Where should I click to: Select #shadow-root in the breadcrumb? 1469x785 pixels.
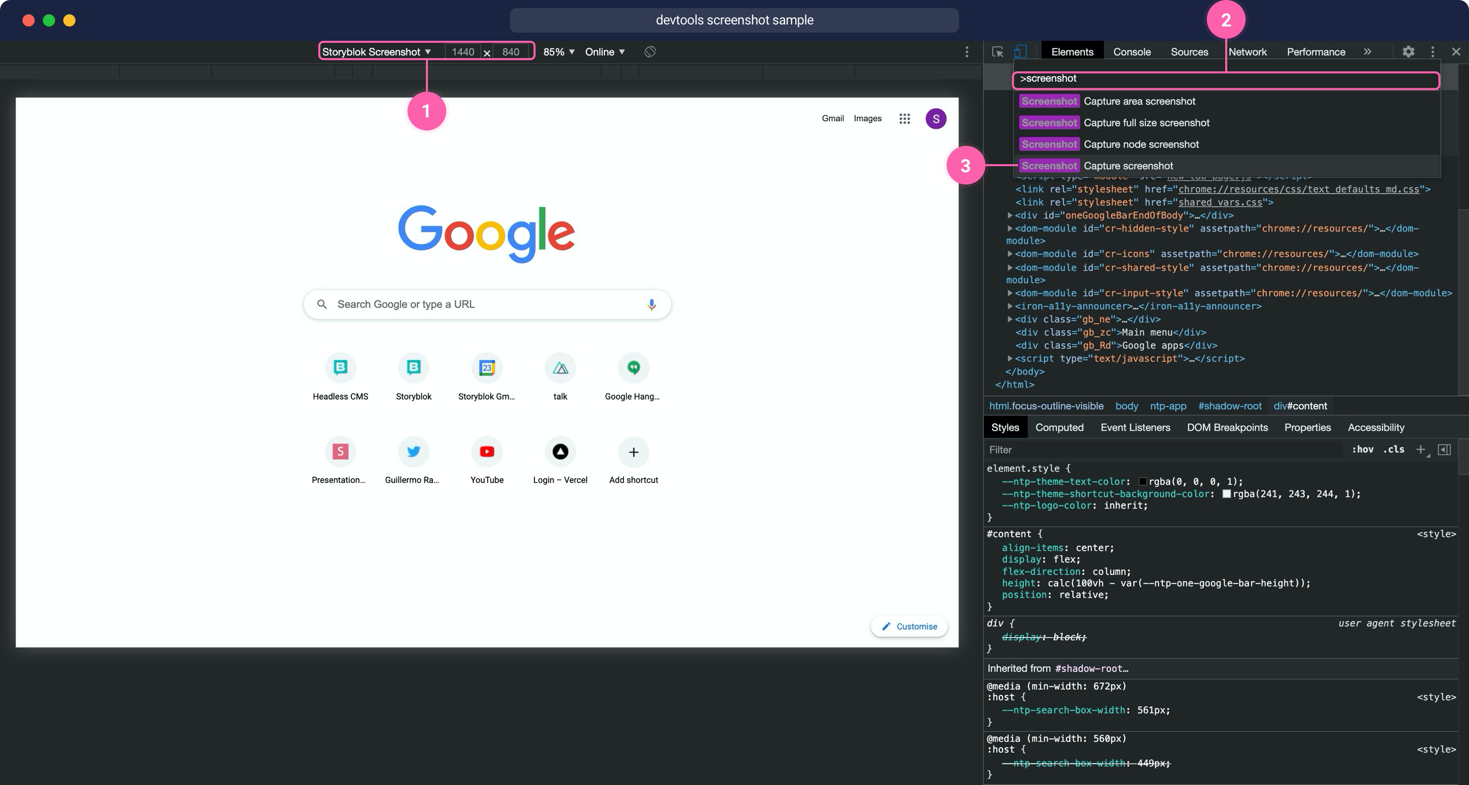pyautogui.click(x=1229, y=406)
